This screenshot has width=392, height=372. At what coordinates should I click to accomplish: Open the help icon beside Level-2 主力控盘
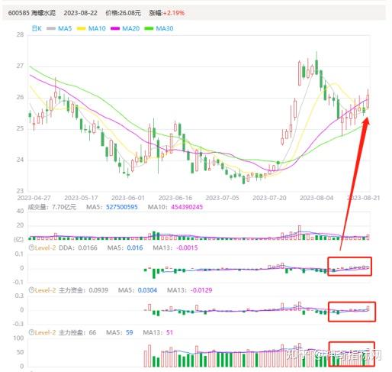[31, 332]
